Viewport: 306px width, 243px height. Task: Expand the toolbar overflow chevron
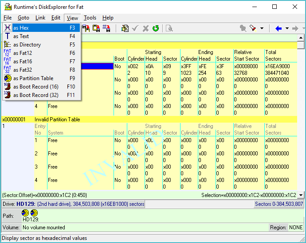tap(303, 28)
